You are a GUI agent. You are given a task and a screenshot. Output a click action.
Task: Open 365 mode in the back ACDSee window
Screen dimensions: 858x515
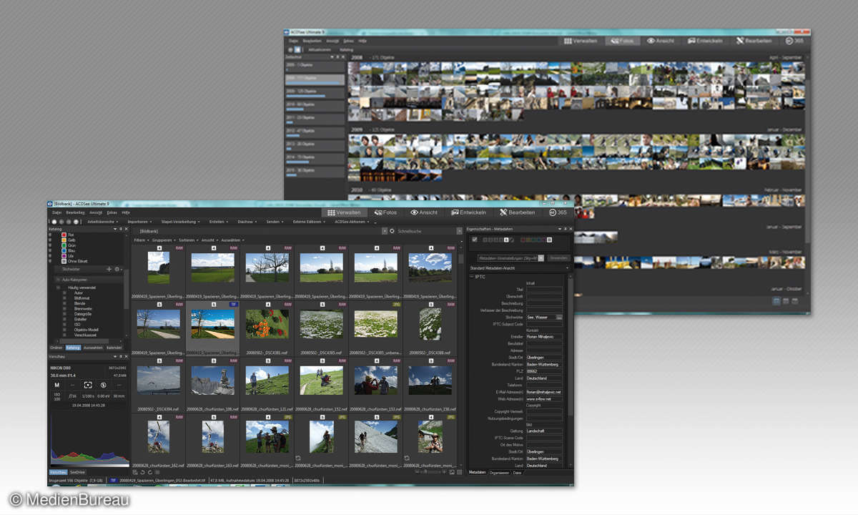point(795,41)
